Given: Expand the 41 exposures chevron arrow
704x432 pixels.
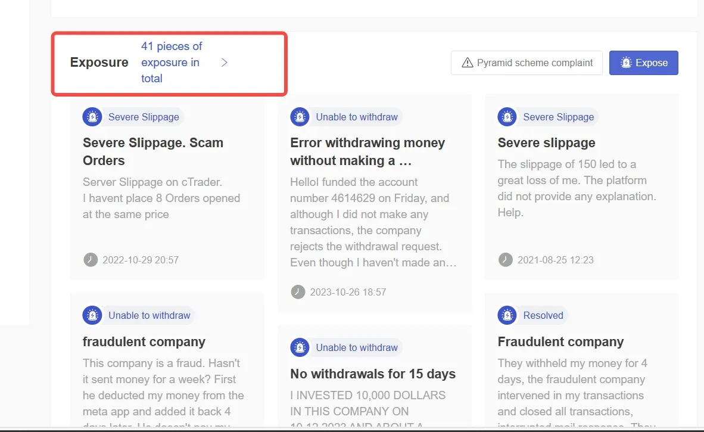Looking at the screenshot, I should tap(225, 63).
